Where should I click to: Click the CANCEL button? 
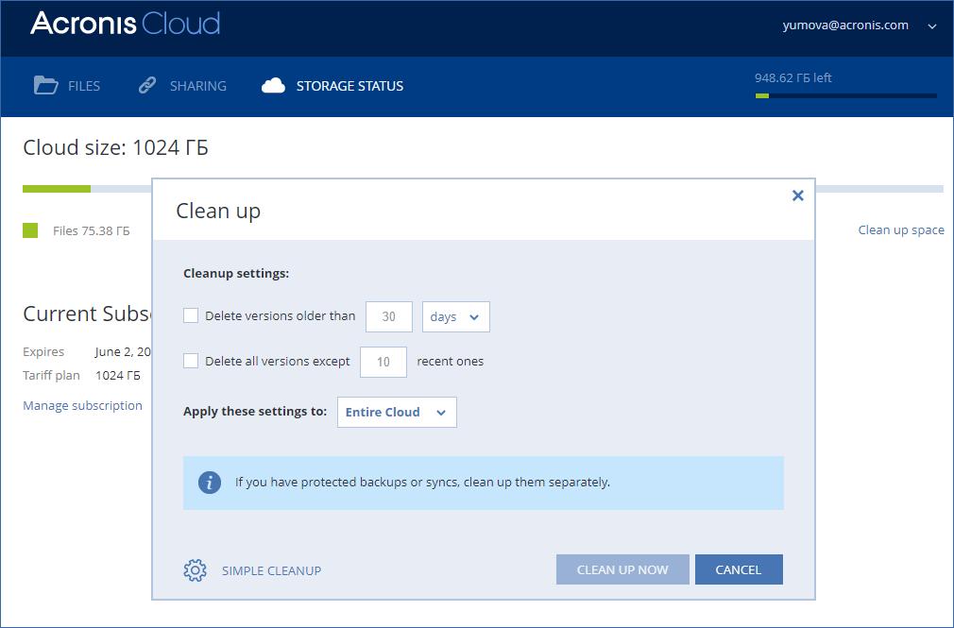point(739,569)
